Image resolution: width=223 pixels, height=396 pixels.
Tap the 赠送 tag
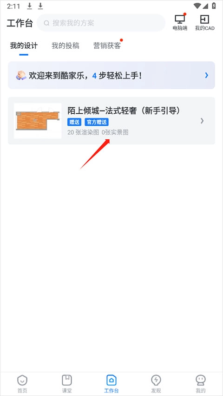pyautogui.click(x=74, y=123)
